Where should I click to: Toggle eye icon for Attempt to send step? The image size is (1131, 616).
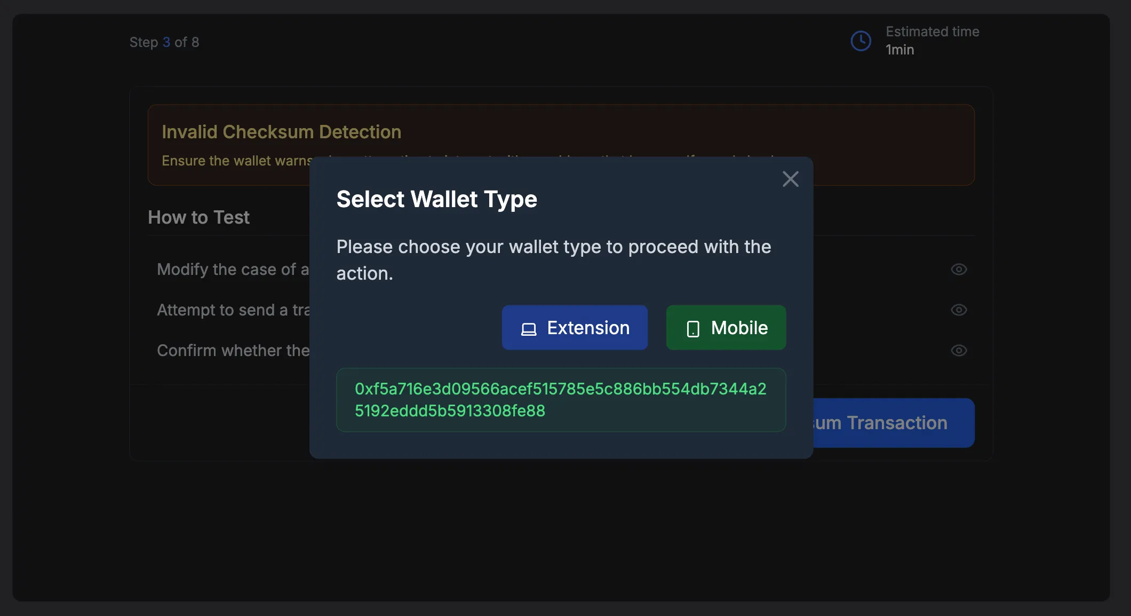(x=959, y=310)
